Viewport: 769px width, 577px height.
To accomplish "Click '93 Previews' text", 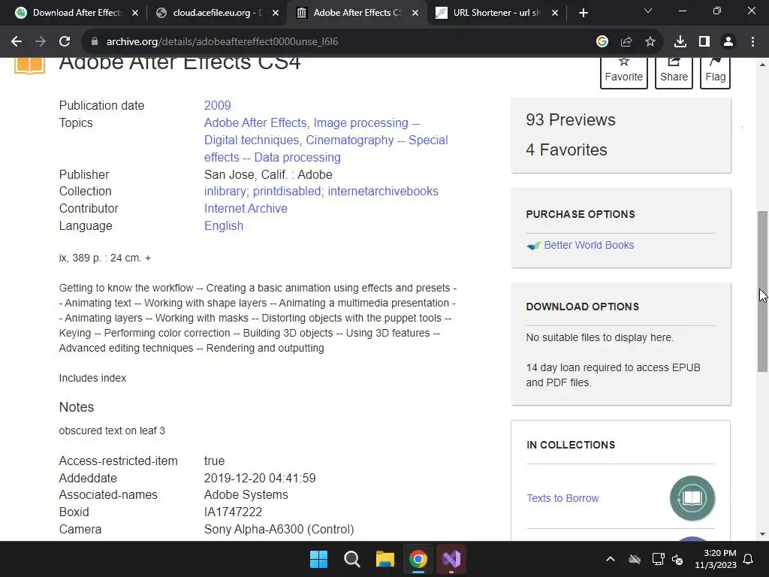I will point(571,119).
